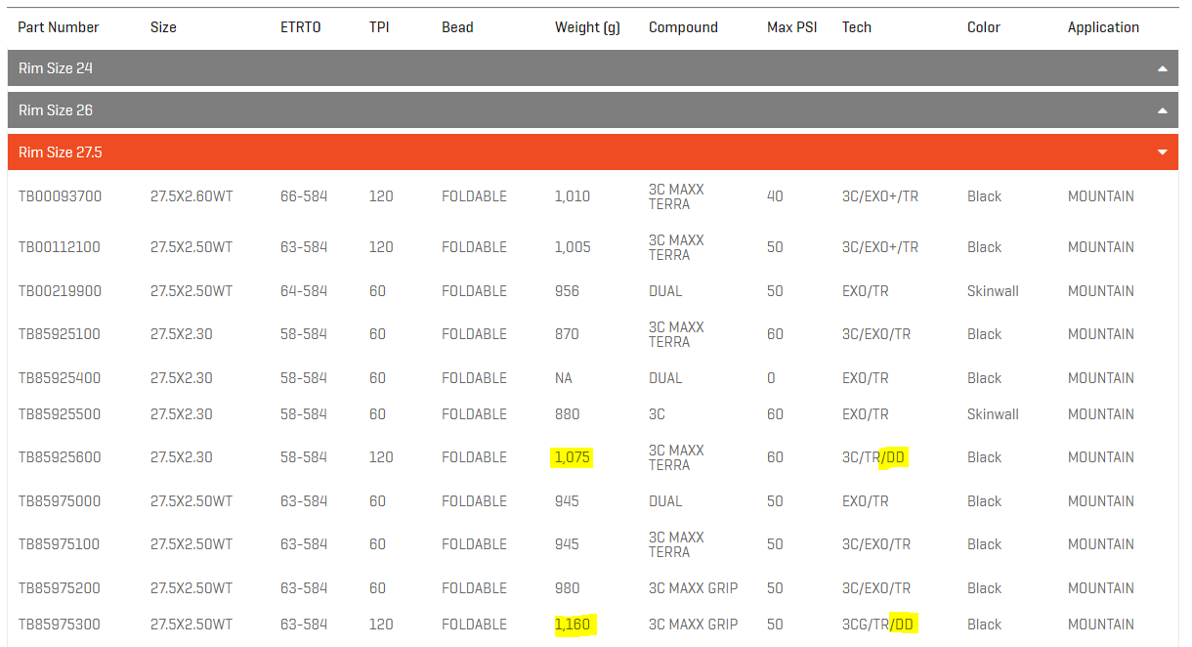
Task: Select the Part Number column header
Action: (x=59, y=27)
